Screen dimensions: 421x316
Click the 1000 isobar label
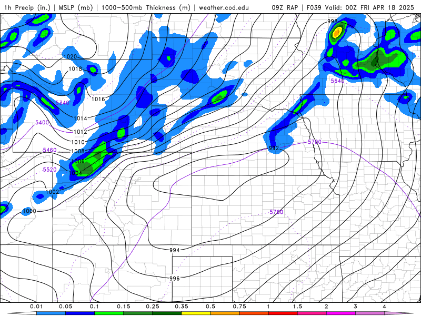29,211
